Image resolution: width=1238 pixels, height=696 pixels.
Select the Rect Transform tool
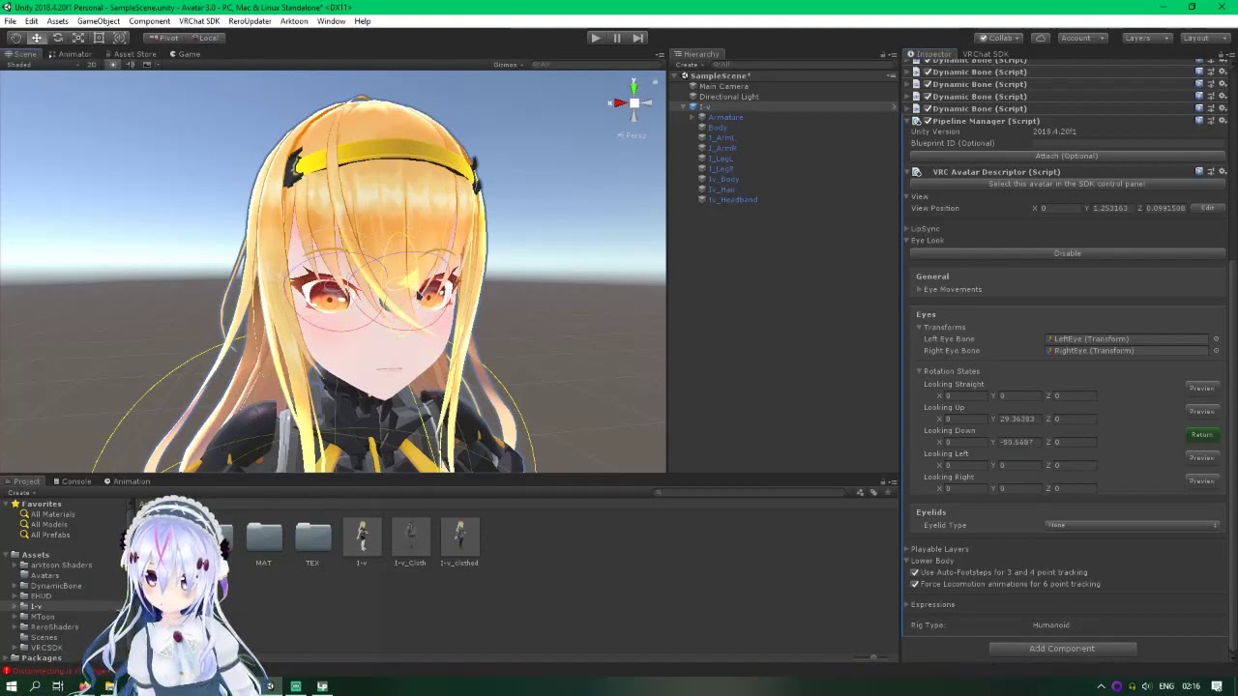pos(99,38)
